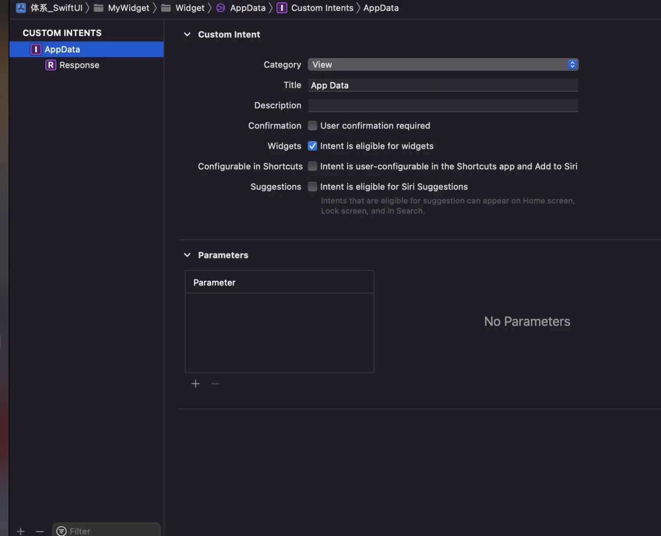Click the MyWidget folder icon in breadcrumb
This screenshot has width=661, height=536.
[x=99, y=8]
